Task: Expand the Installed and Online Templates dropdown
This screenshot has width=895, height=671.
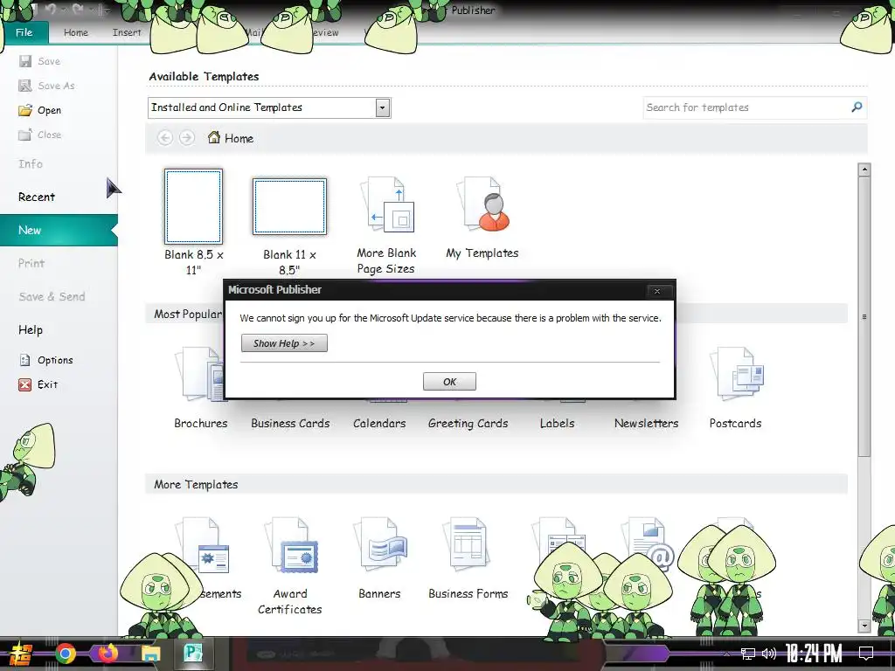Action: pyautogui.click(x=383, y=107)
